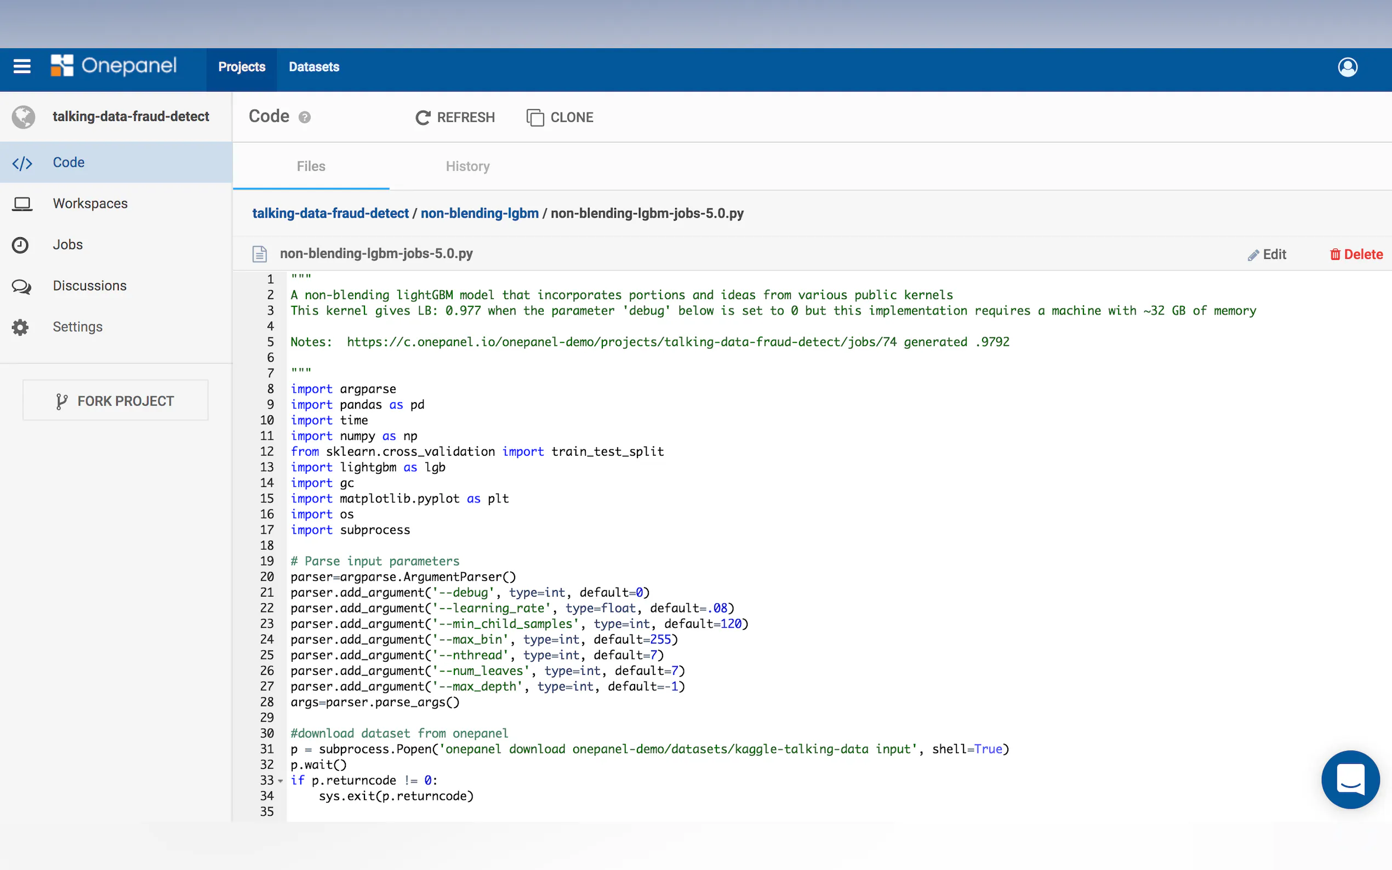Viewport: 1392px width, 870px height.
Task: Click the REFRESH button
Action: [455, 117]
